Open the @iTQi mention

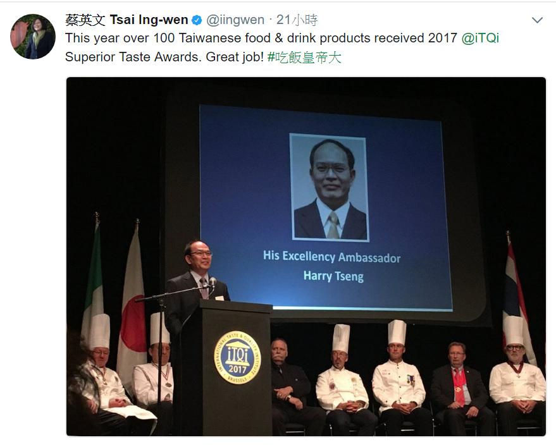[480, 38]
